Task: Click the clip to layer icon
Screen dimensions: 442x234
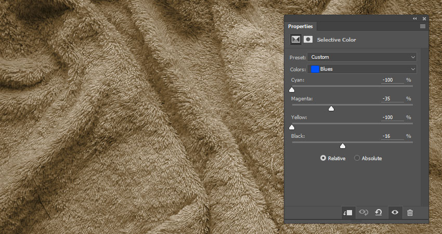Action: pyautogui.click(x=348, y=212)
